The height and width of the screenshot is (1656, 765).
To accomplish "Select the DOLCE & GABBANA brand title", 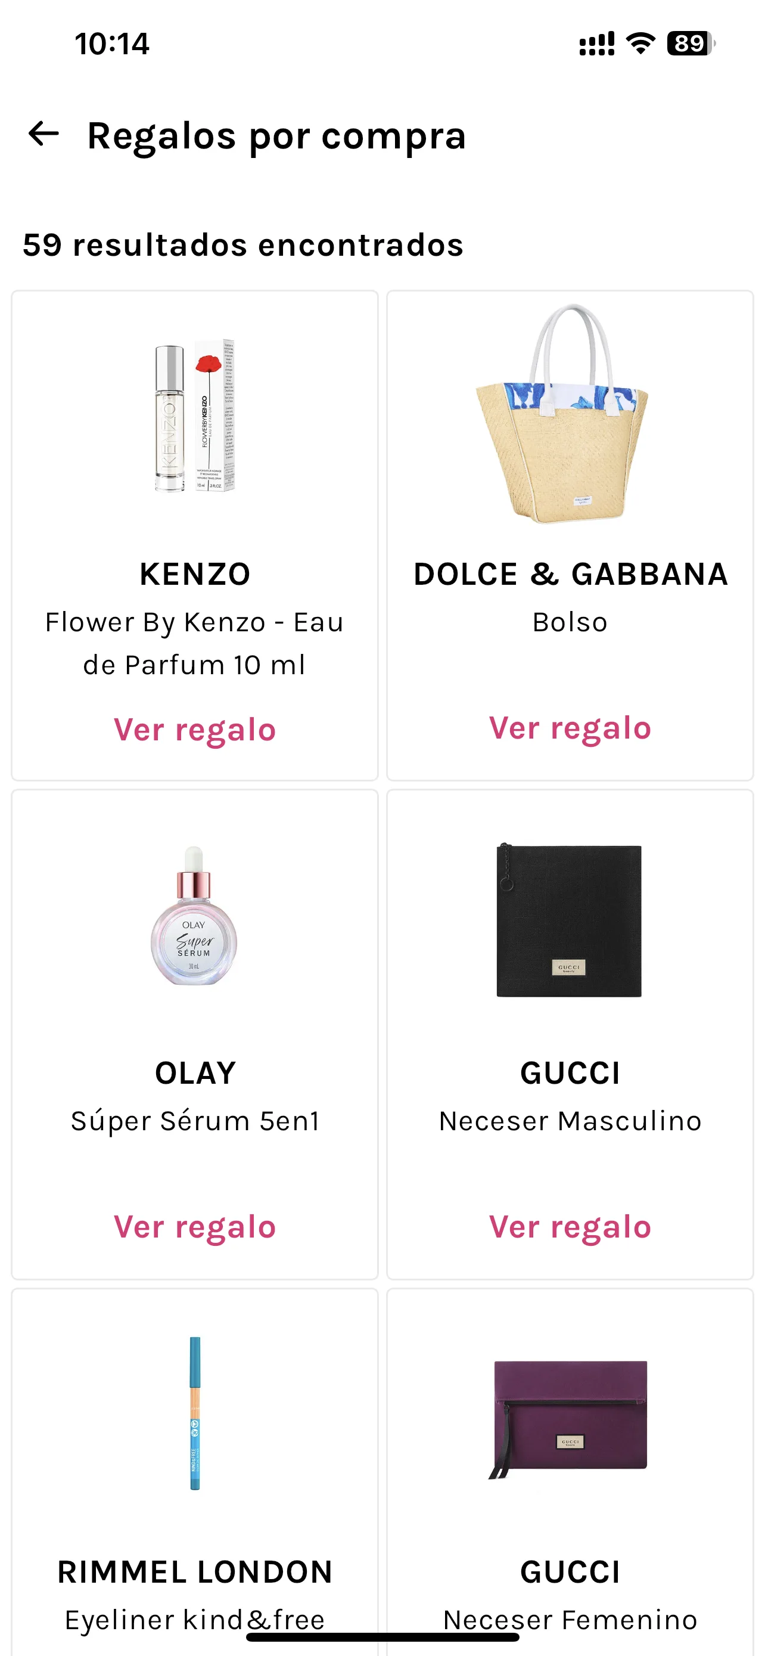I will [570, 574].
